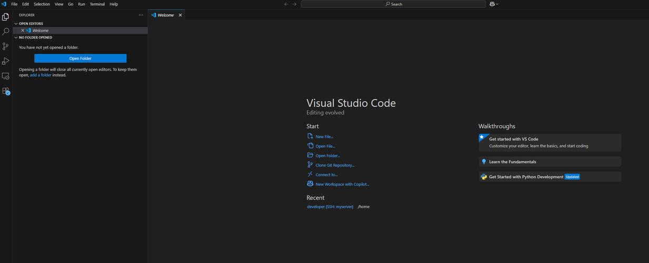649x263 pixels.
Task: Open the Remote Explorer view
Action: tap(6, 76)
